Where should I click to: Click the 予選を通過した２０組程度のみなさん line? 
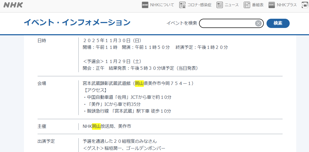coord(120,141)
